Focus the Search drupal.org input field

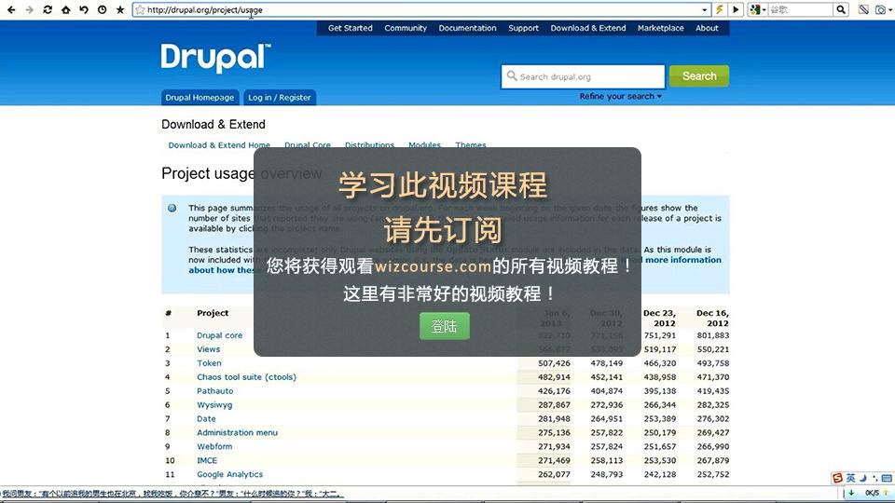(584, 76)
